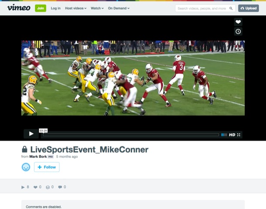This screenshot has height=209, width=266.
Task: Like the video with heart icon
Action: click(238, 22)
